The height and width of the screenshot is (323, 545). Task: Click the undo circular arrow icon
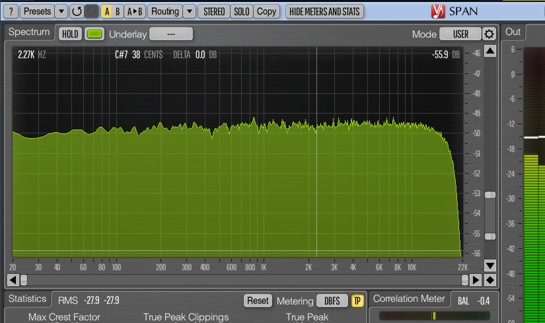coord(77,11)
